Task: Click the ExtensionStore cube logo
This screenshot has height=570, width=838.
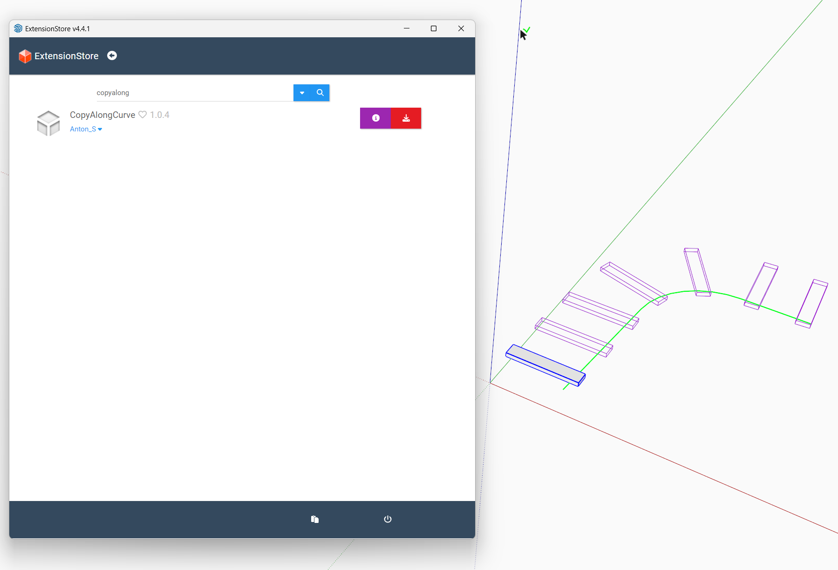Action: tap(25, 56)
